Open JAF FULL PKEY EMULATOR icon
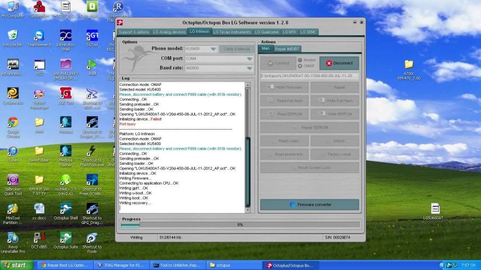Viewport: 481px width, 270px height. click(66, 69)
